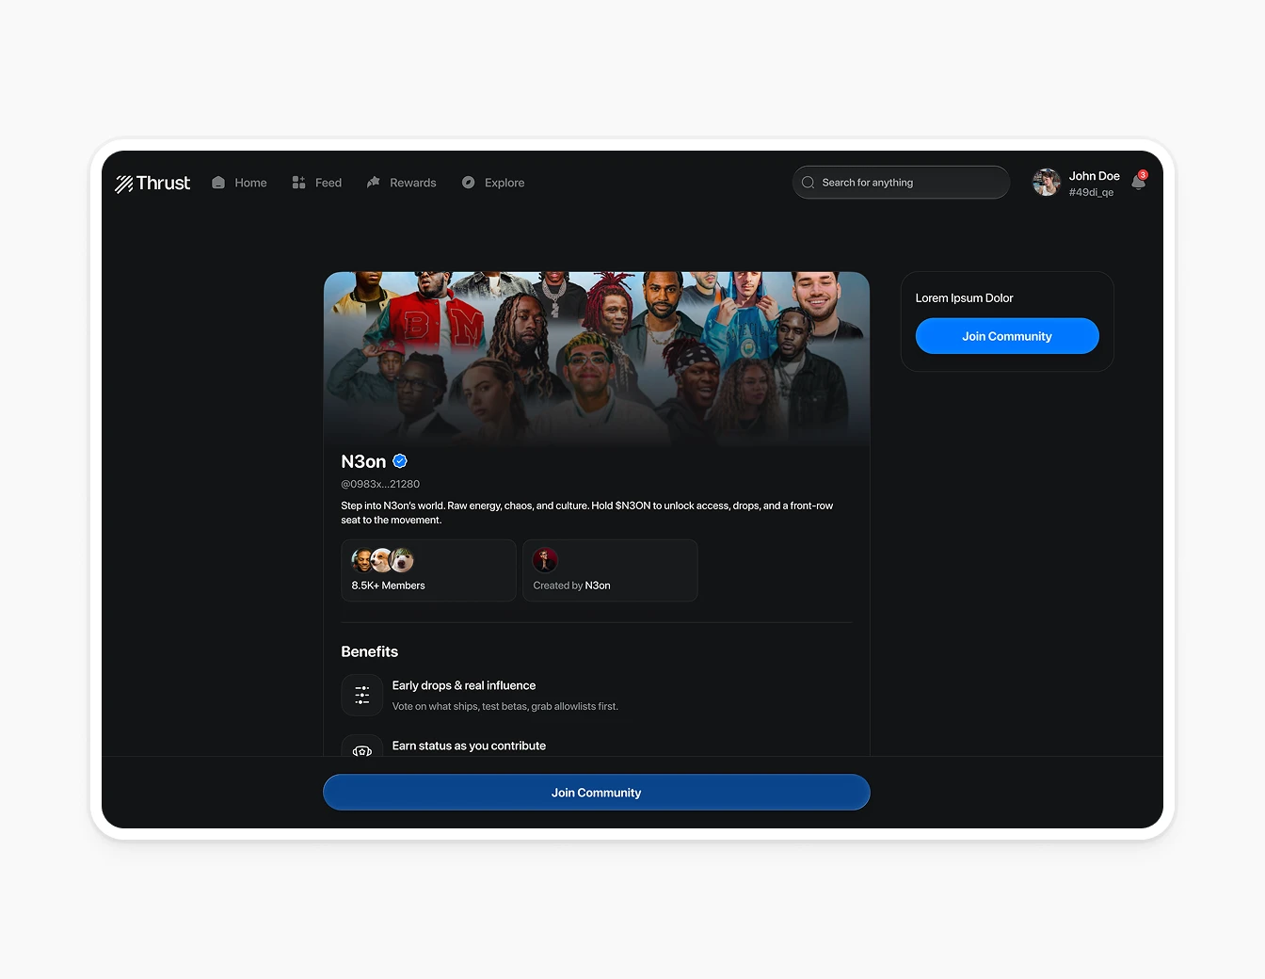The height and width of the screenshot is (979, 1265).
Task: Click the Lorem Ipsum Dolor heading
Action: point(964,298)
